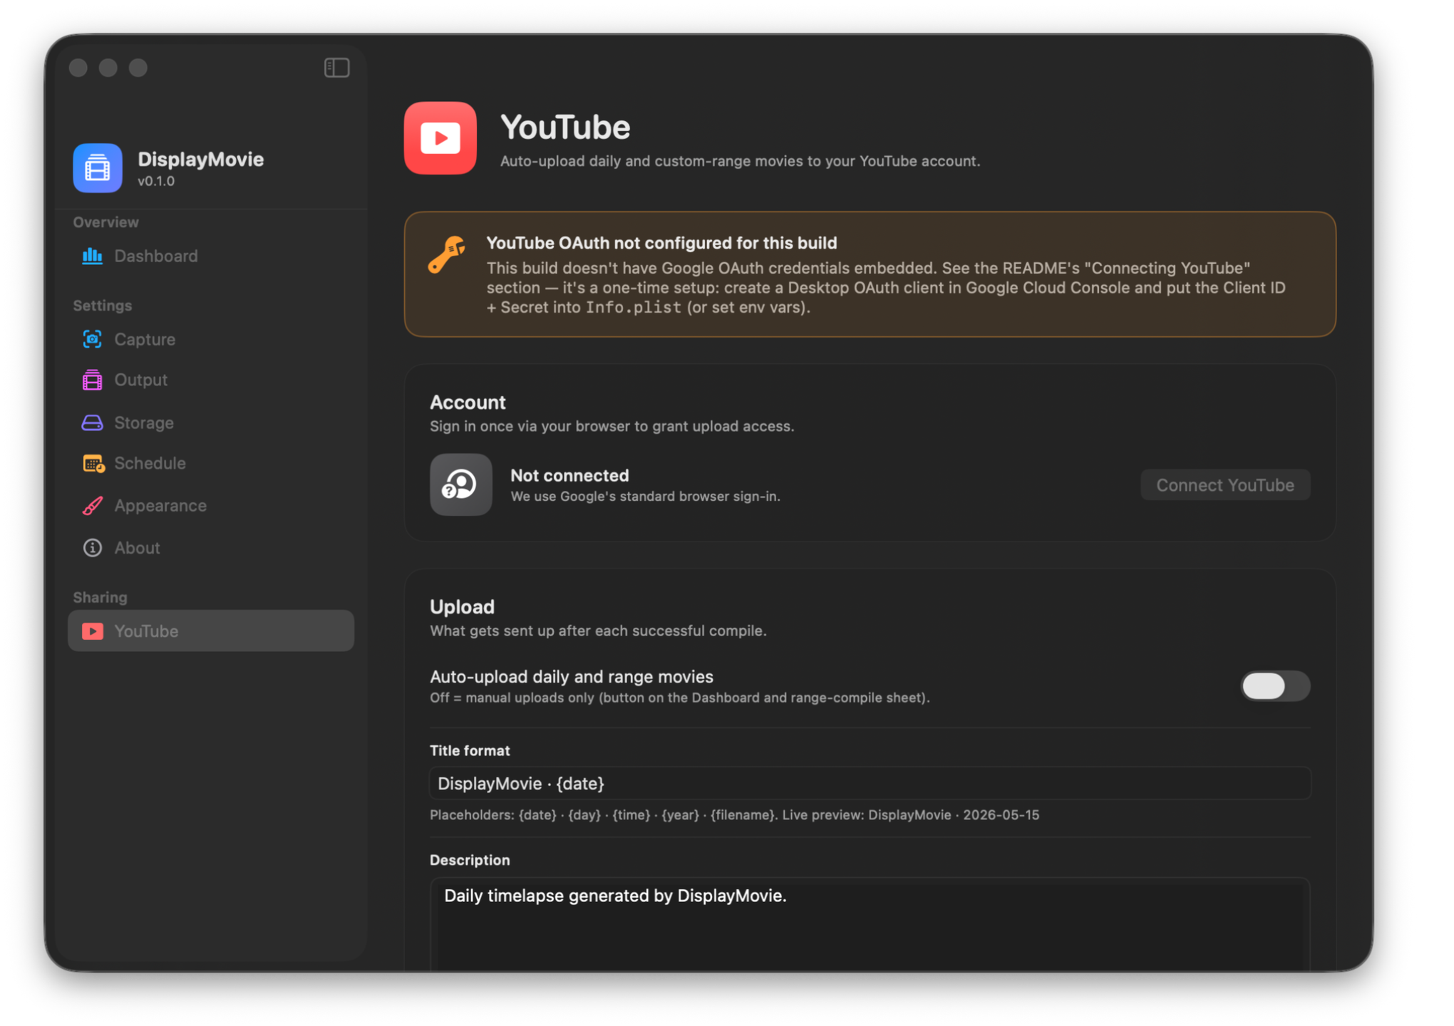Open Capture settings
The width and height of the screenshot is (1454, 1026).
pos(211,339)
